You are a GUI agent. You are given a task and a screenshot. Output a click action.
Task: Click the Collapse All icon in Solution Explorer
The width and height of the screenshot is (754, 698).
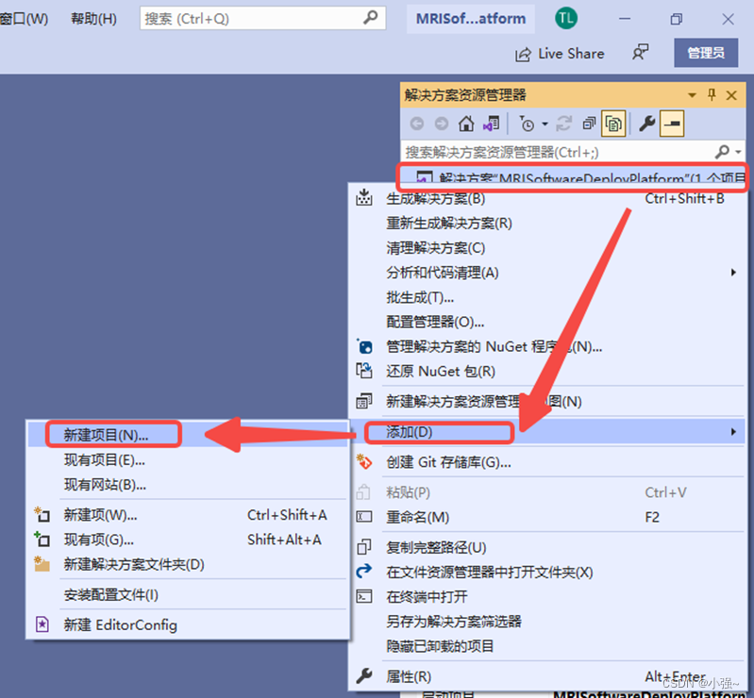coord(589,124)
